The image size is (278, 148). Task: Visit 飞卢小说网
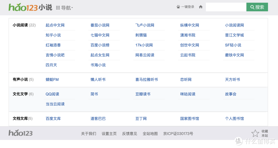click(x=145, y=25)
